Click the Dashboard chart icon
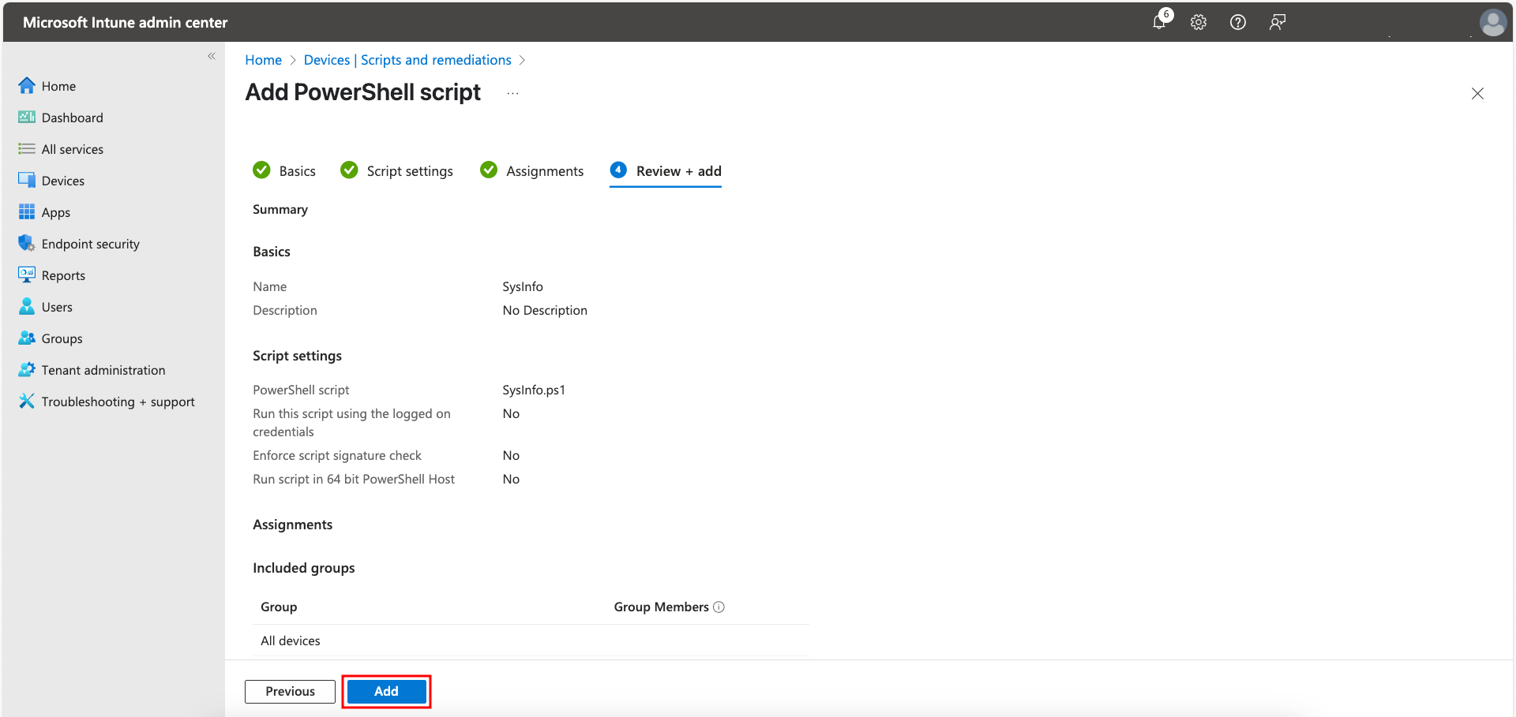This screenshot has height=717, width=1516. (27, 117)
